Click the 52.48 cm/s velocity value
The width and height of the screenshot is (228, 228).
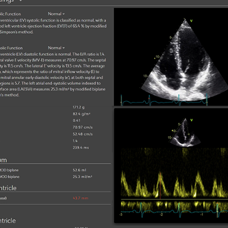pyautogui.click(x=83, y=134)
